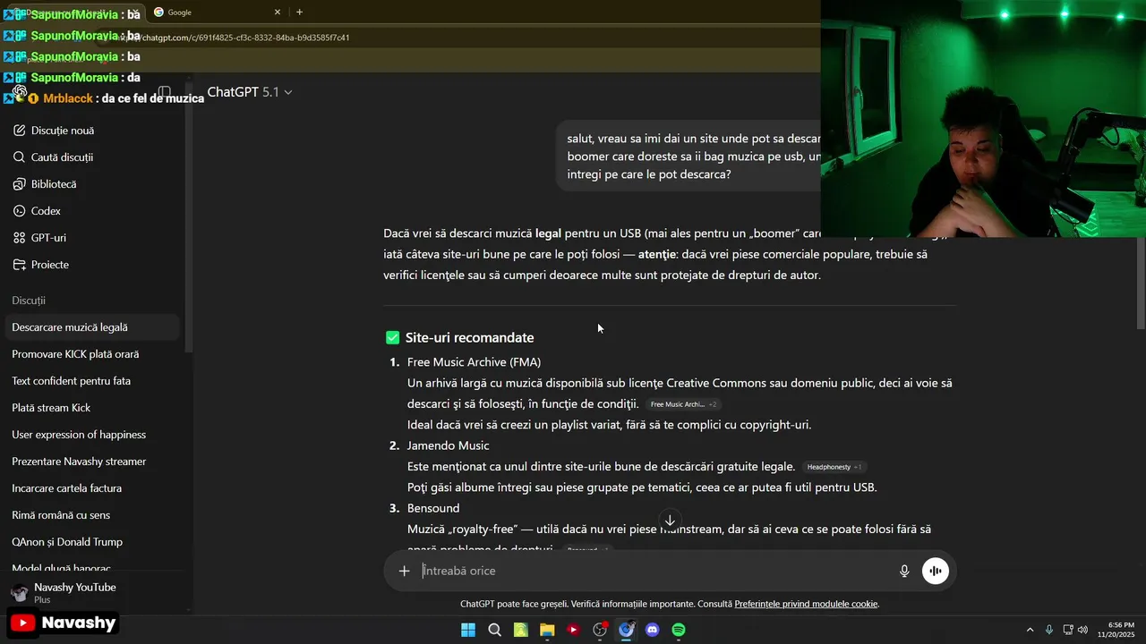The width and height of the screenshot is (1146, 644).
Task: Click the Site-uri recomandate heading
Action: point(469,337)
